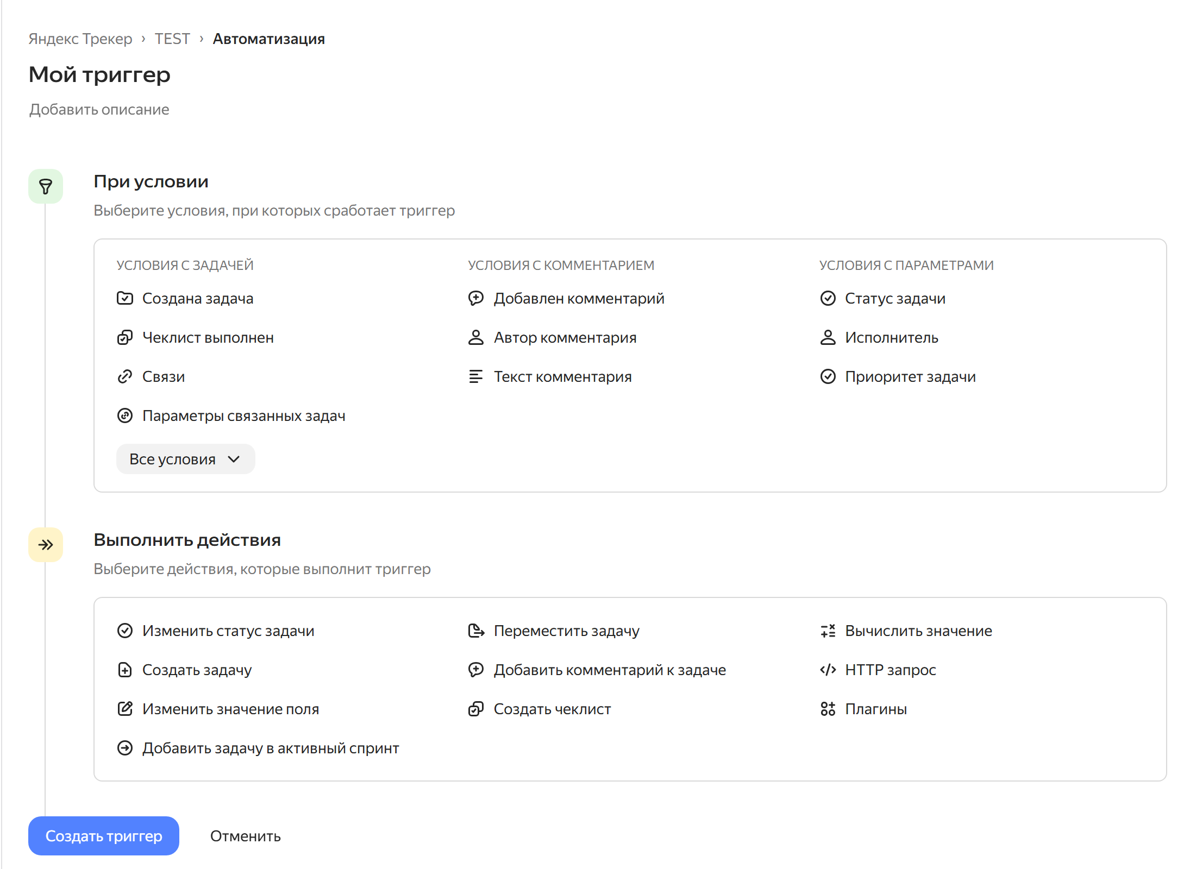Image resolution: width=1190 pixels, height=869 pixels.
Task: Click the Отменить button
Action: 246,836
